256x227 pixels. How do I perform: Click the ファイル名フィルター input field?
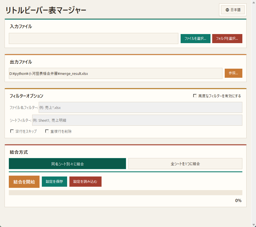click(141, 108)
